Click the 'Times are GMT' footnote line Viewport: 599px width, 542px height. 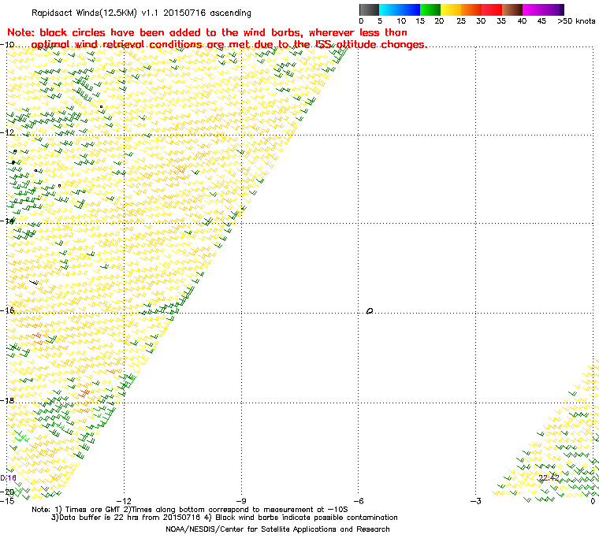coord(190,510)
